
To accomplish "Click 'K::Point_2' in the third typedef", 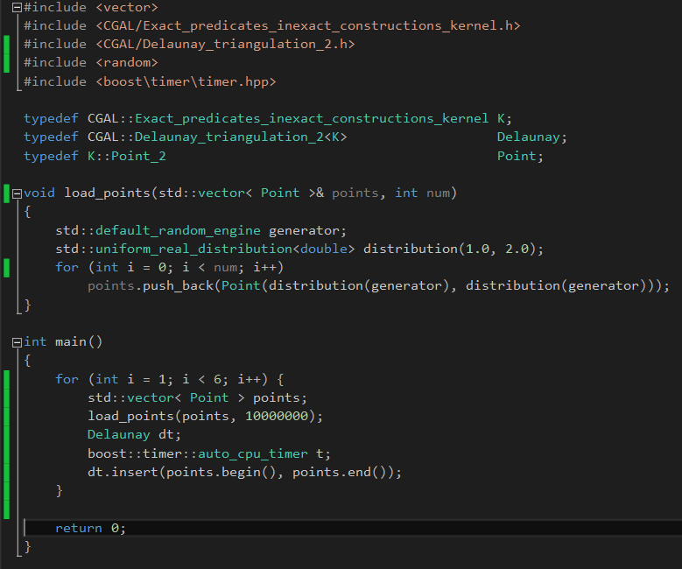I will pyautogui.click(x=127, y=156).
